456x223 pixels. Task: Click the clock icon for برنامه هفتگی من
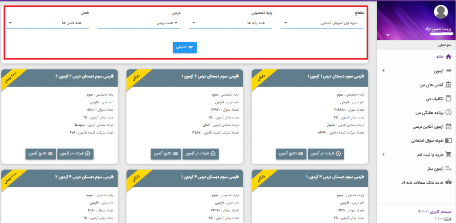tap(448, 113)
